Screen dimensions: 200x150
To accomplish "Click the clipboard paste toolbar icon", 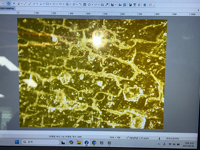I will pos(145,4).
